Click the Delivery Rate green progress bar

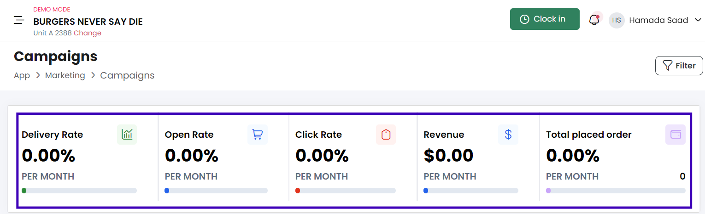pos(79,191)
